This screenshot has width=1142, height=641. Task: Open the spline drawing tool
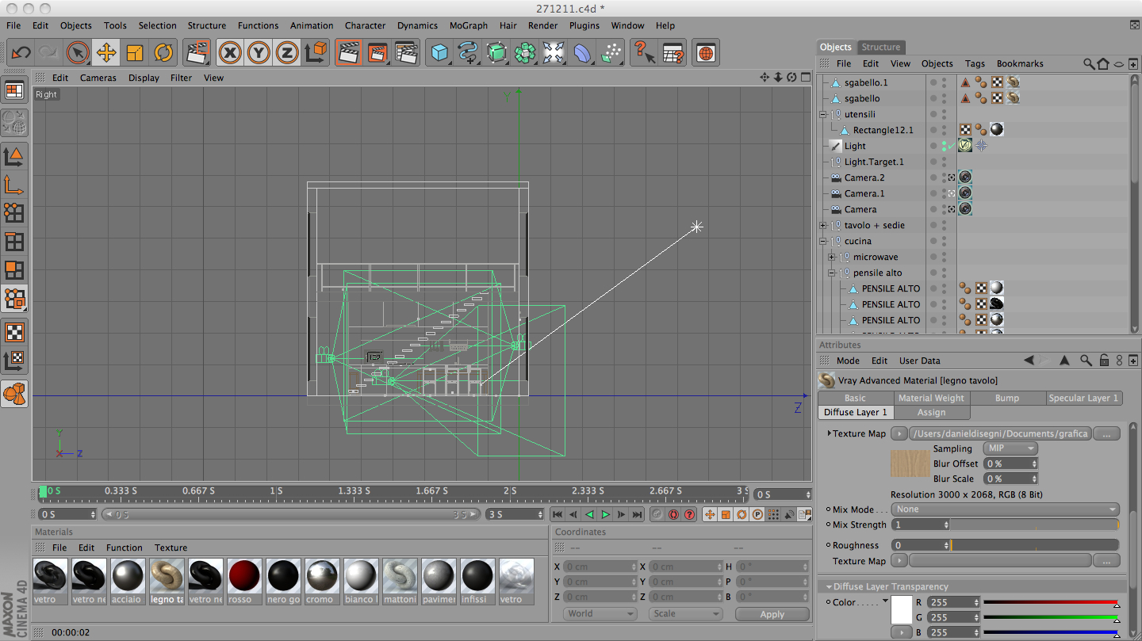point(468,53)
